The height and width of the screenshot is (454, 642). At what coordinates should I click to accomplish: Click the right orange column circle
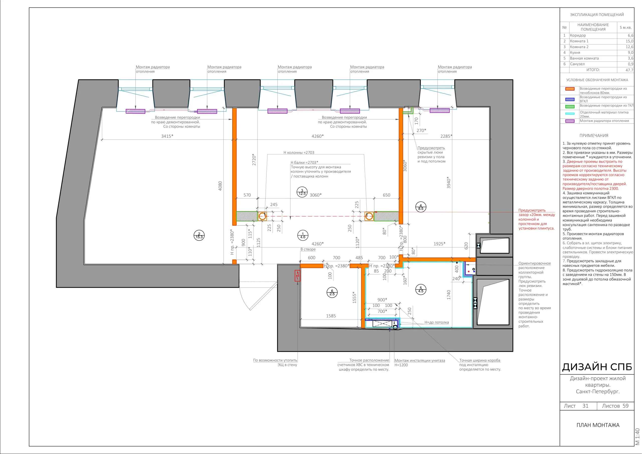[x=369, y=216]
